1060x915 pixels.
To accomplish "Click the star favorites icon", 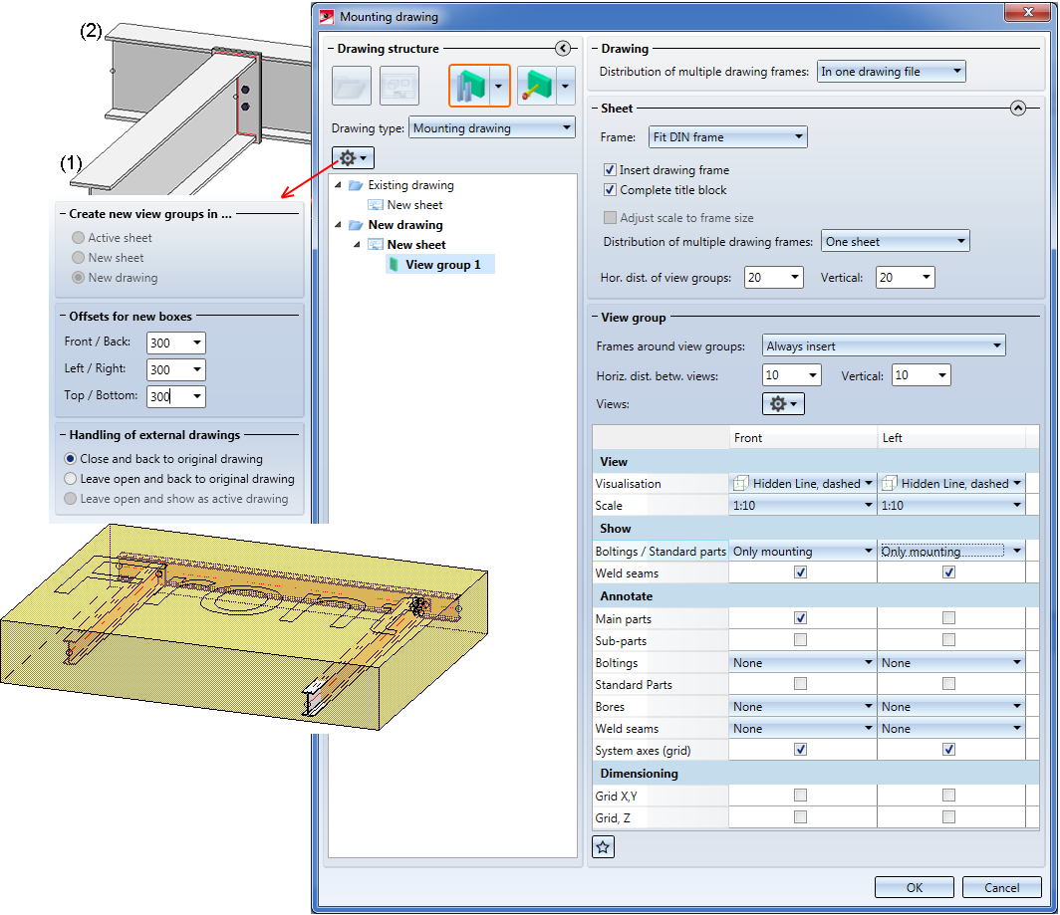I will tap(604, 847).
